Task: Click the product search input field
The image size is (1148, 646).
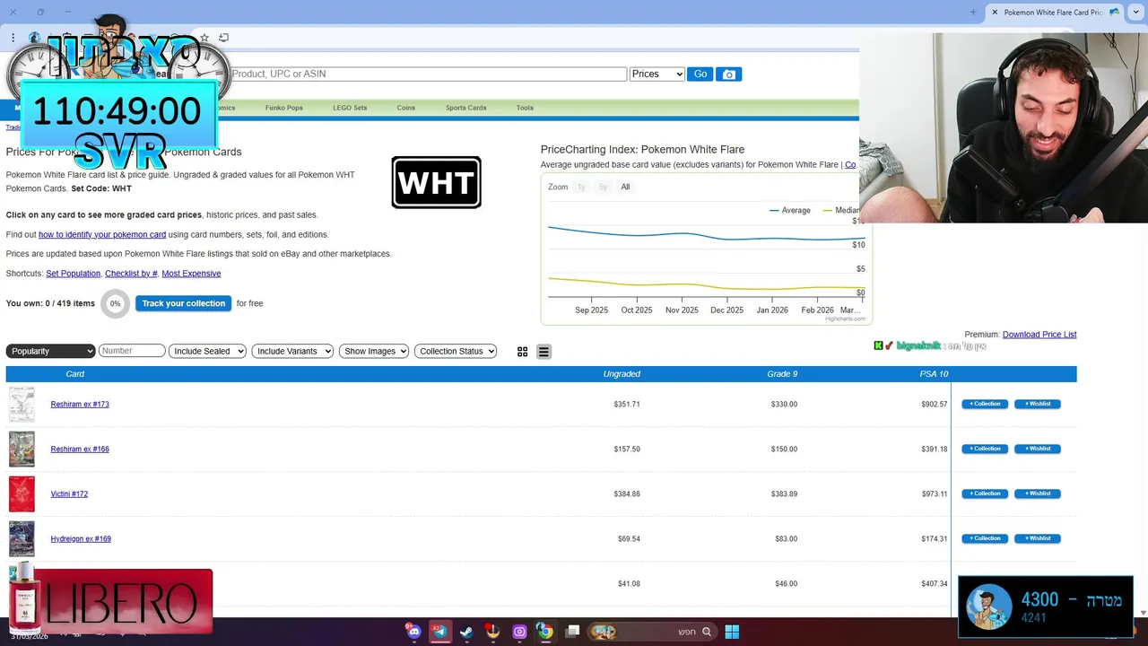Action: [428, 74]
